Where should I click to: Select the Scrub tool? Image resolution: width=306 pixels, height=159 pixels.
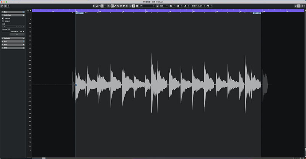pyautogui.click(x=124, y=6)
